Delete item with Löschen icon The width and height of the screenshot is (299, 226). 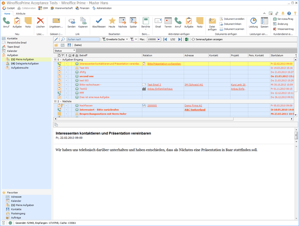pyautogui.click(x=40, y=23)
